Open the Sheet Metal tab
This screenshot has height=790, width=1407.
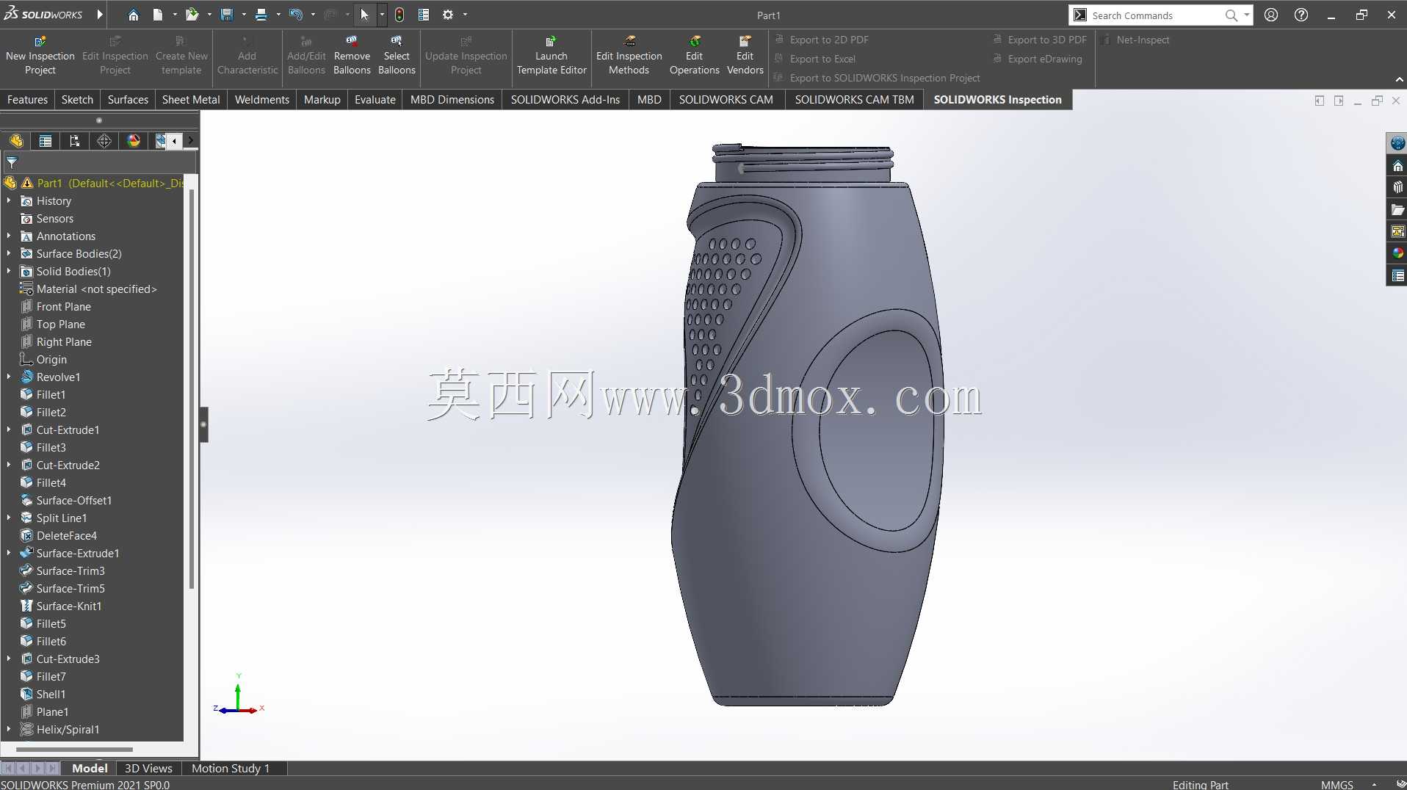(191, 100)
